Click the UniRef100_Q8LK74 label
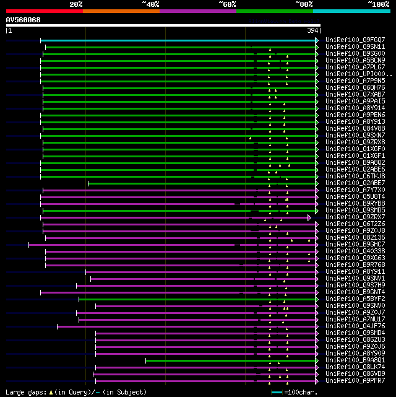 [x=355, y=367]
